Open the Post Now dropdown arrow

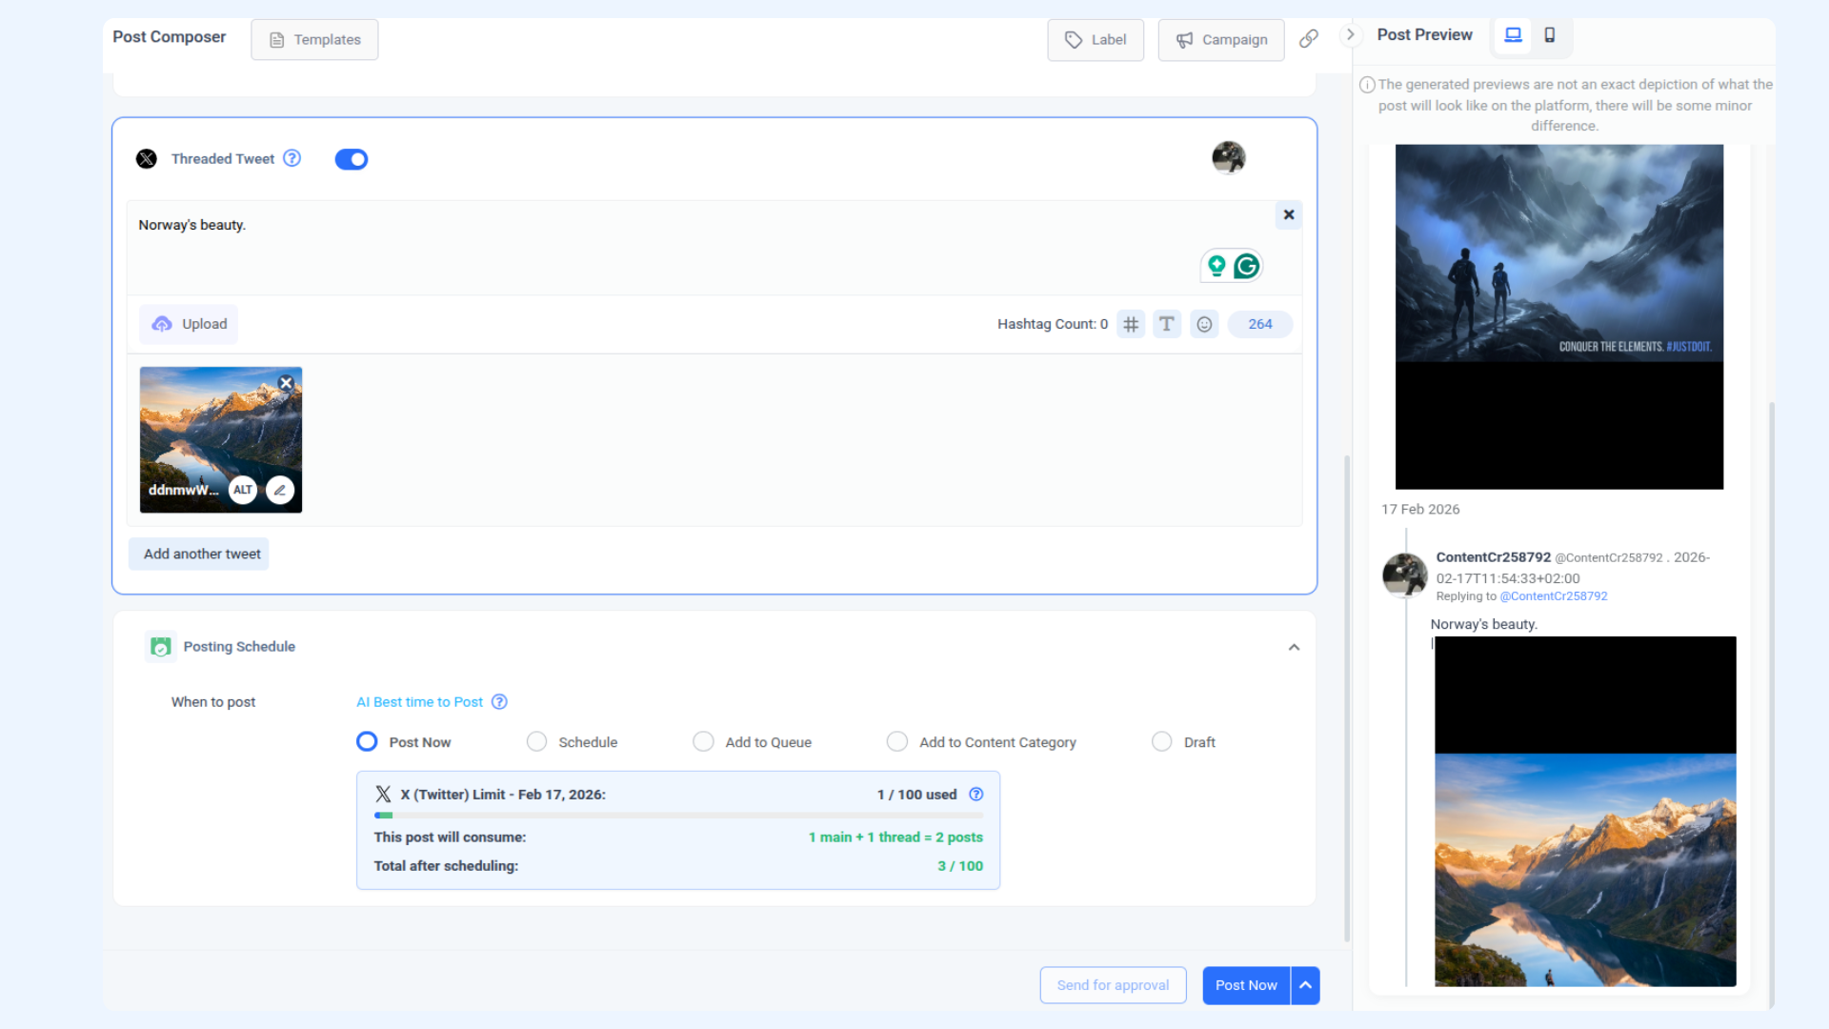tap(1306, 985)
